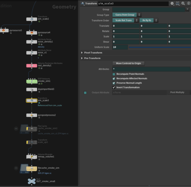Viewport: 191px width, 187px height.
Task: Select the cache_smoke_sim1 file cache node
Action: [32, 129]
